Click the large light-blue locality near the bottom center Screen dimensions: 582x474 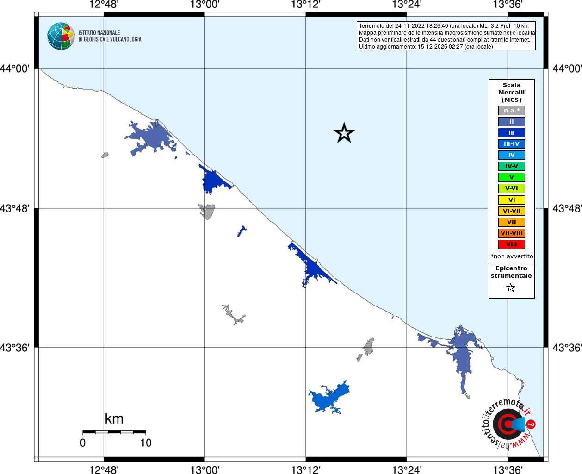point(329,398)
